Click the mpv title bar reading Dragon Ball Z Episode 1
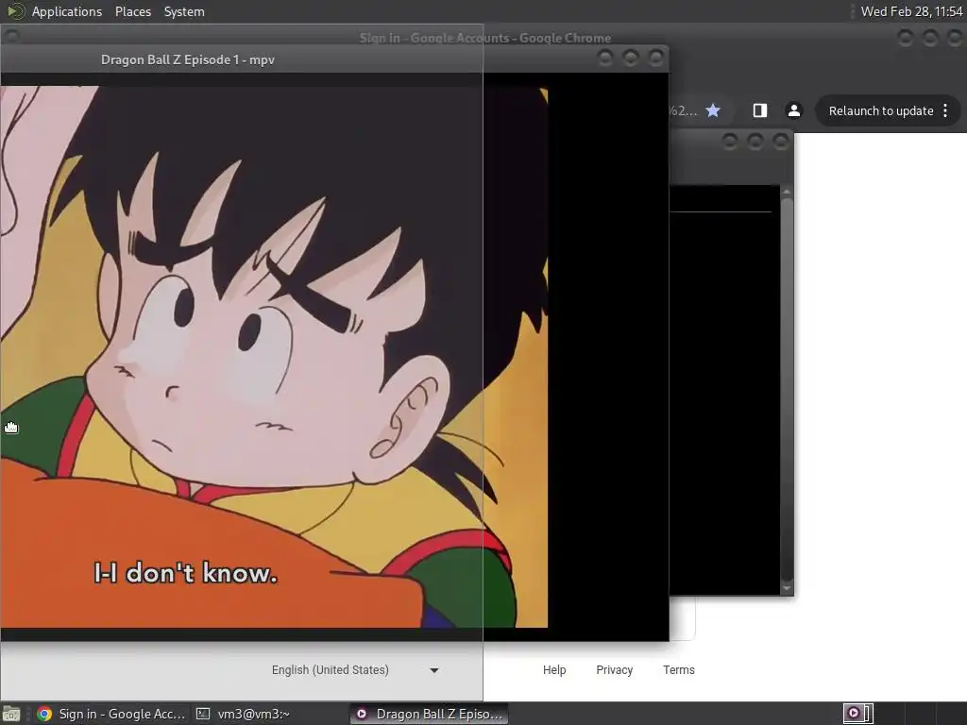This screenshot has height=725, width=967. (x=188, y=59)
